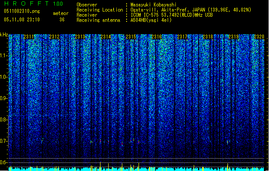Click the Receiving Location label
The width and height of the screenshot is (269, 171).
(100, 10)
